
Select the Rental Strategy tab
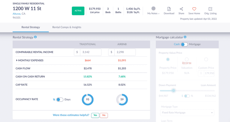31,27
